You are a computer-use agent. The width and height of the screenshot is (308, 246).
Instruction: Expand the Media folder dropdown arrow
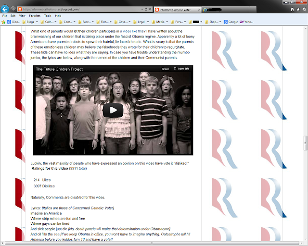coord(167,22)
